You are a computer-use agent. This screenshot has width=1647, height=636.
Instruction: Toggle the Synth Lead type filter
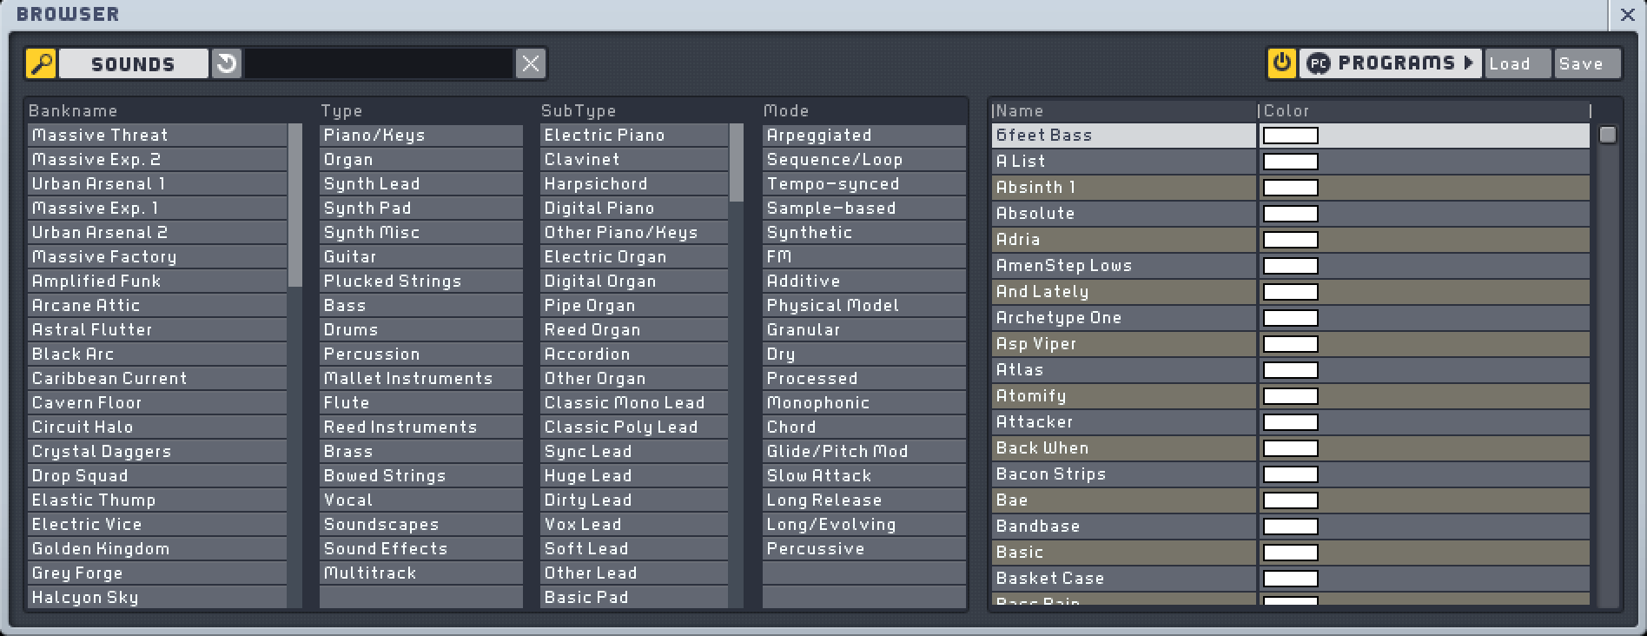tap(420, 184)
